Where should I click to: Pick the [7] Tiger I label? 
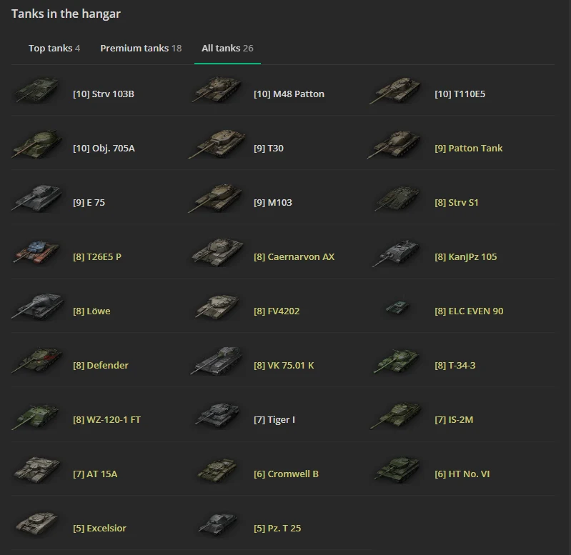coord(274,419)
